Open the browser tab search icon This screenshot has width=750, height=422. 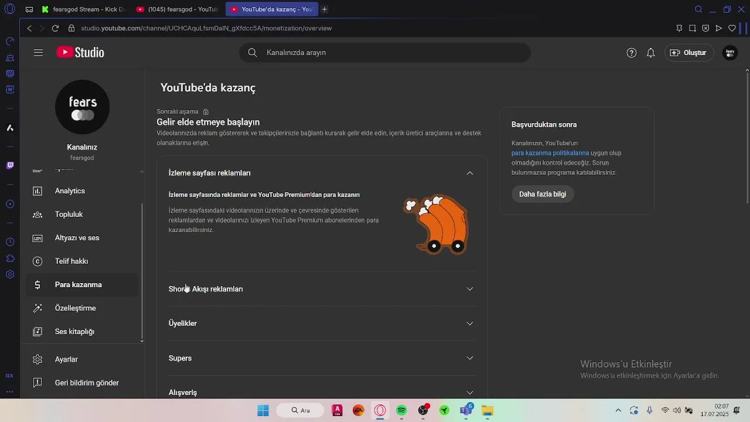coord(698,9)
